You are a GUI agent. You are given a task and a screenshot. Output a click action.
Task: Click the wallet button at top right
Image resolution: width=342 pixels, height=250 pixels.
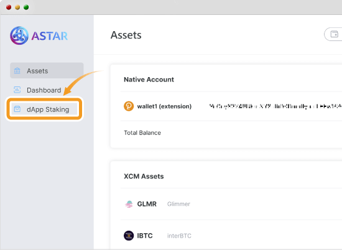[x=333, y=34]
